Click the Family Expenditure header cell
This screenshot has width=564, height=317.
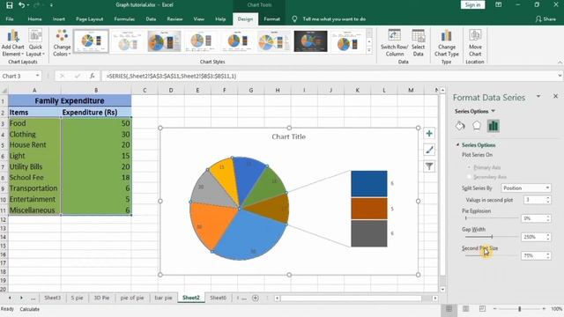(70, 100)
